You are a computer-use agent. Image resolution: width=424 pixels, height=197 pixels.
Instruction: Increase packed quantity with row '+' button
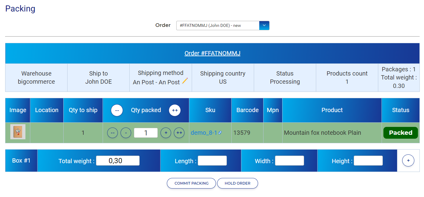coord(166,133)
